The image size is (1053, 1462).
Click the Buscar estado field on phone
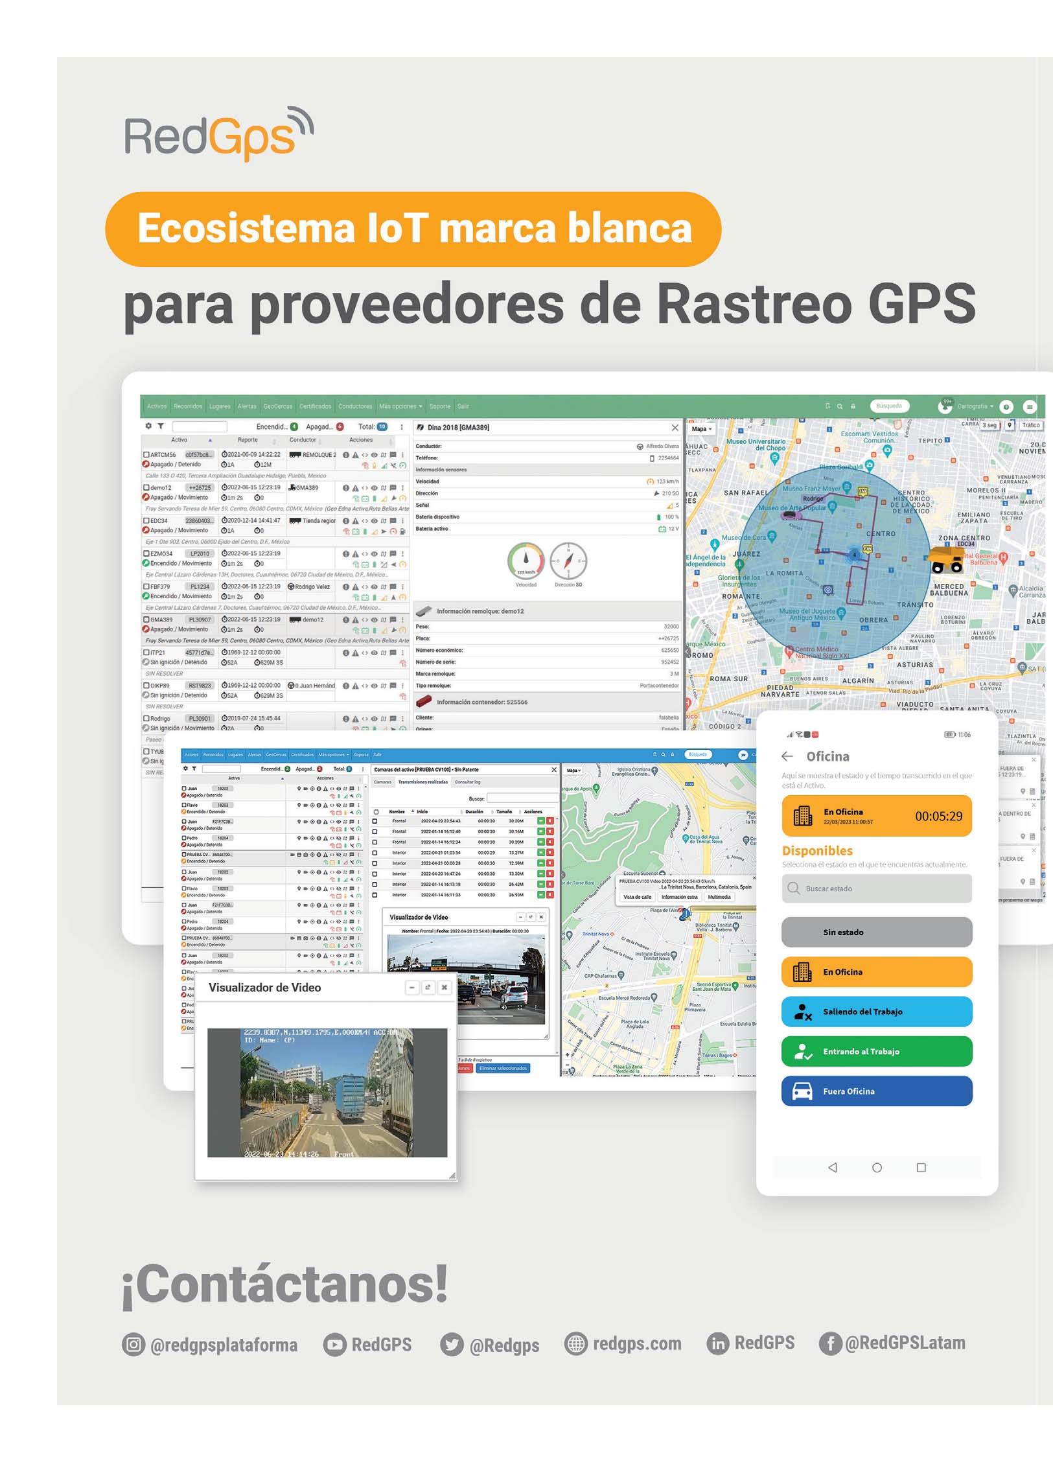pos(877,888)
